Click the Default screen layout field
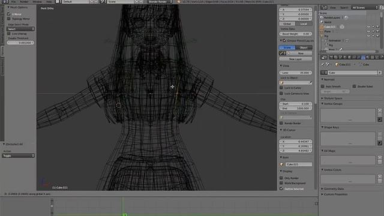 (x=76, y=1)
